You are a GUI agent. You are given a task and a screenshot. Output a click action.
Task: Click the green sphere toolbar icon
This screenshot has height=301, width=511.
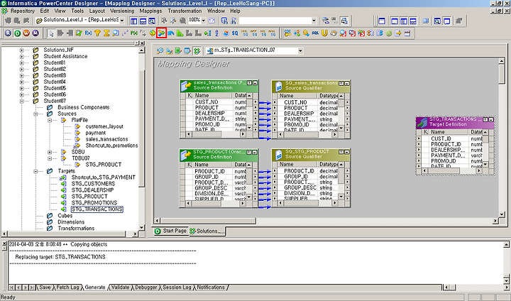coord(389,33)
